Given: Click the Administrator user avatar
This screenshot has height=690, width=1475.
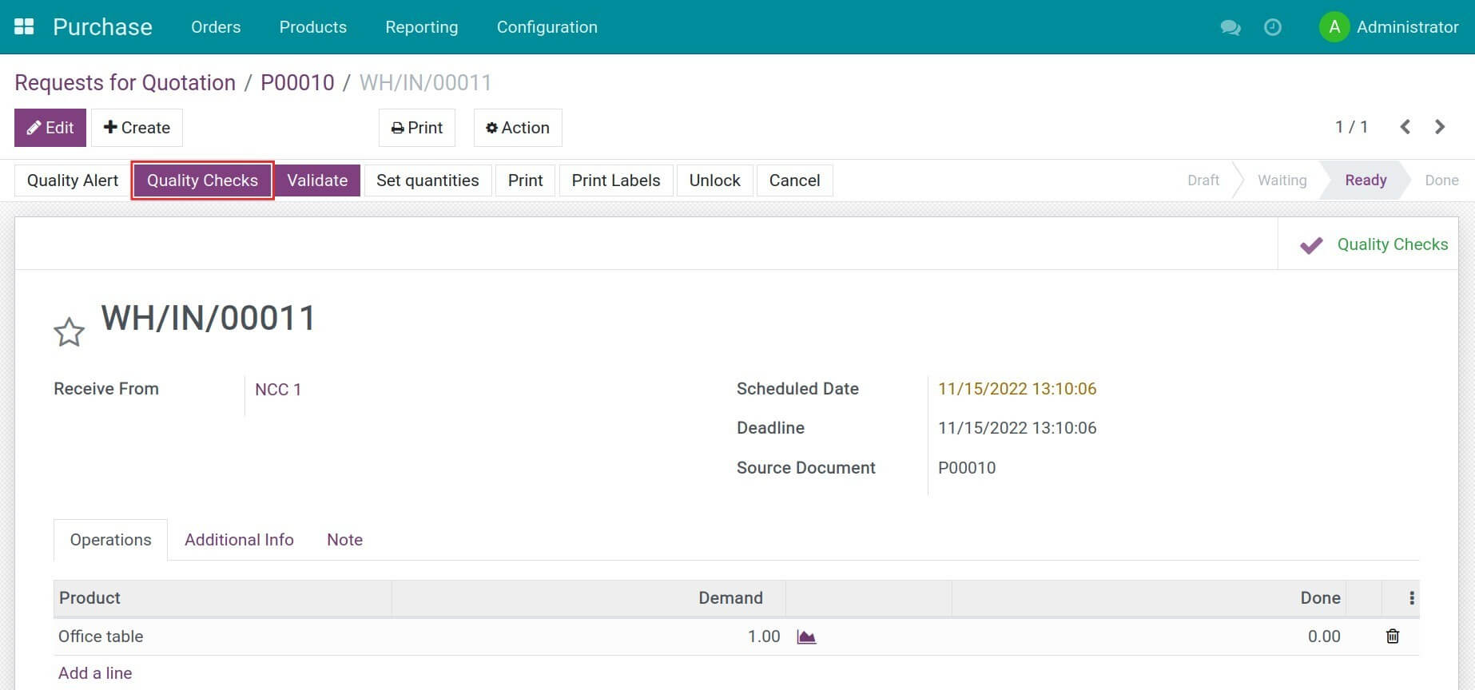Looking at the screenshot, I should pyautogui.click(x=1334, y=27).
